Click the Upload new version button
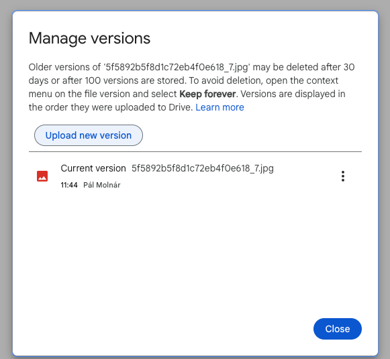The width and height of the screenshot is (390, 359). [89, 135]
